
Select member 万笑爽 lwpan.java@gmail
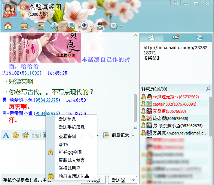click(174, 133)
